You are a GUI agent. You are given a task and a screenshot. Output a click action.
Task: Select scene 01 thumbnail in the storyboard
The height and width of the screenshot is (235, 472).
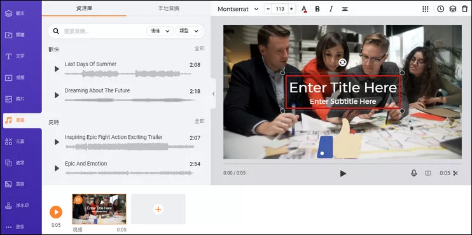pyautogui.click(x=99, y=209)
